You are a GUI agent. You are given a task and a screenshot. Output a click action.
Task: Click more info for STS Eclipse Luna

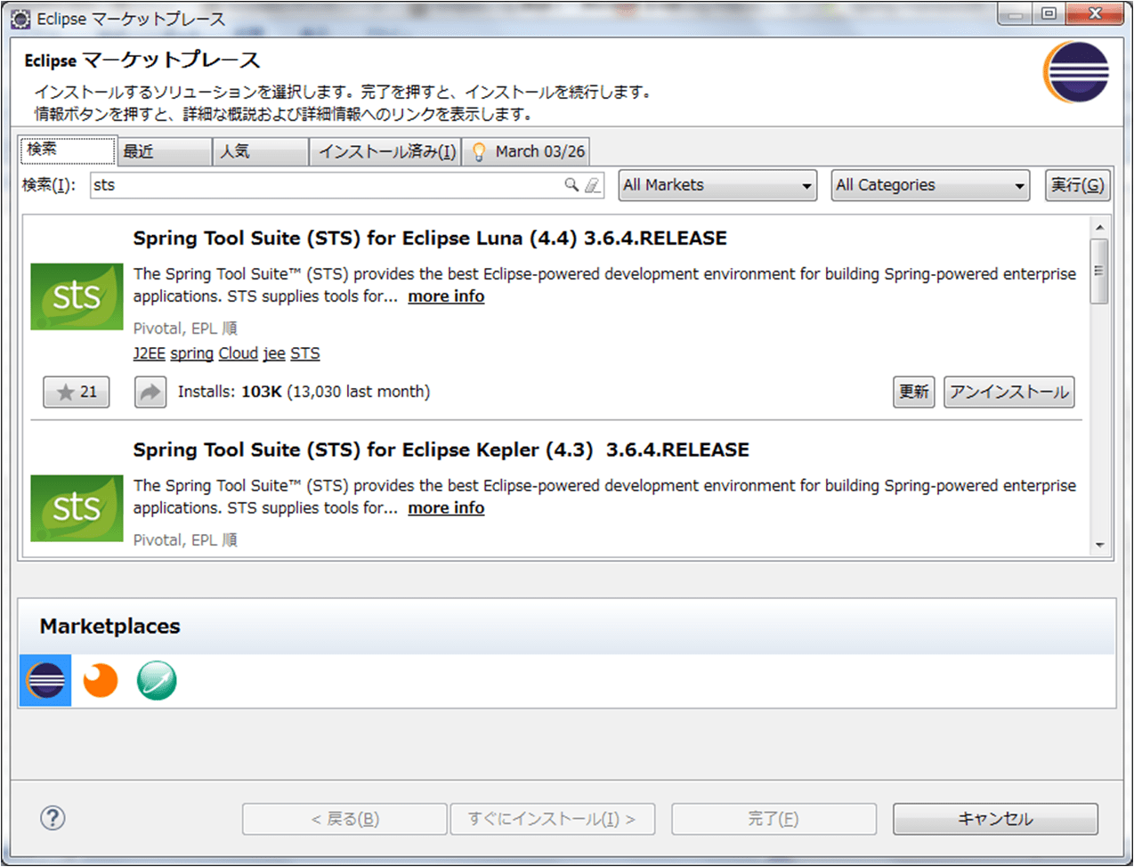coord(445,296)
